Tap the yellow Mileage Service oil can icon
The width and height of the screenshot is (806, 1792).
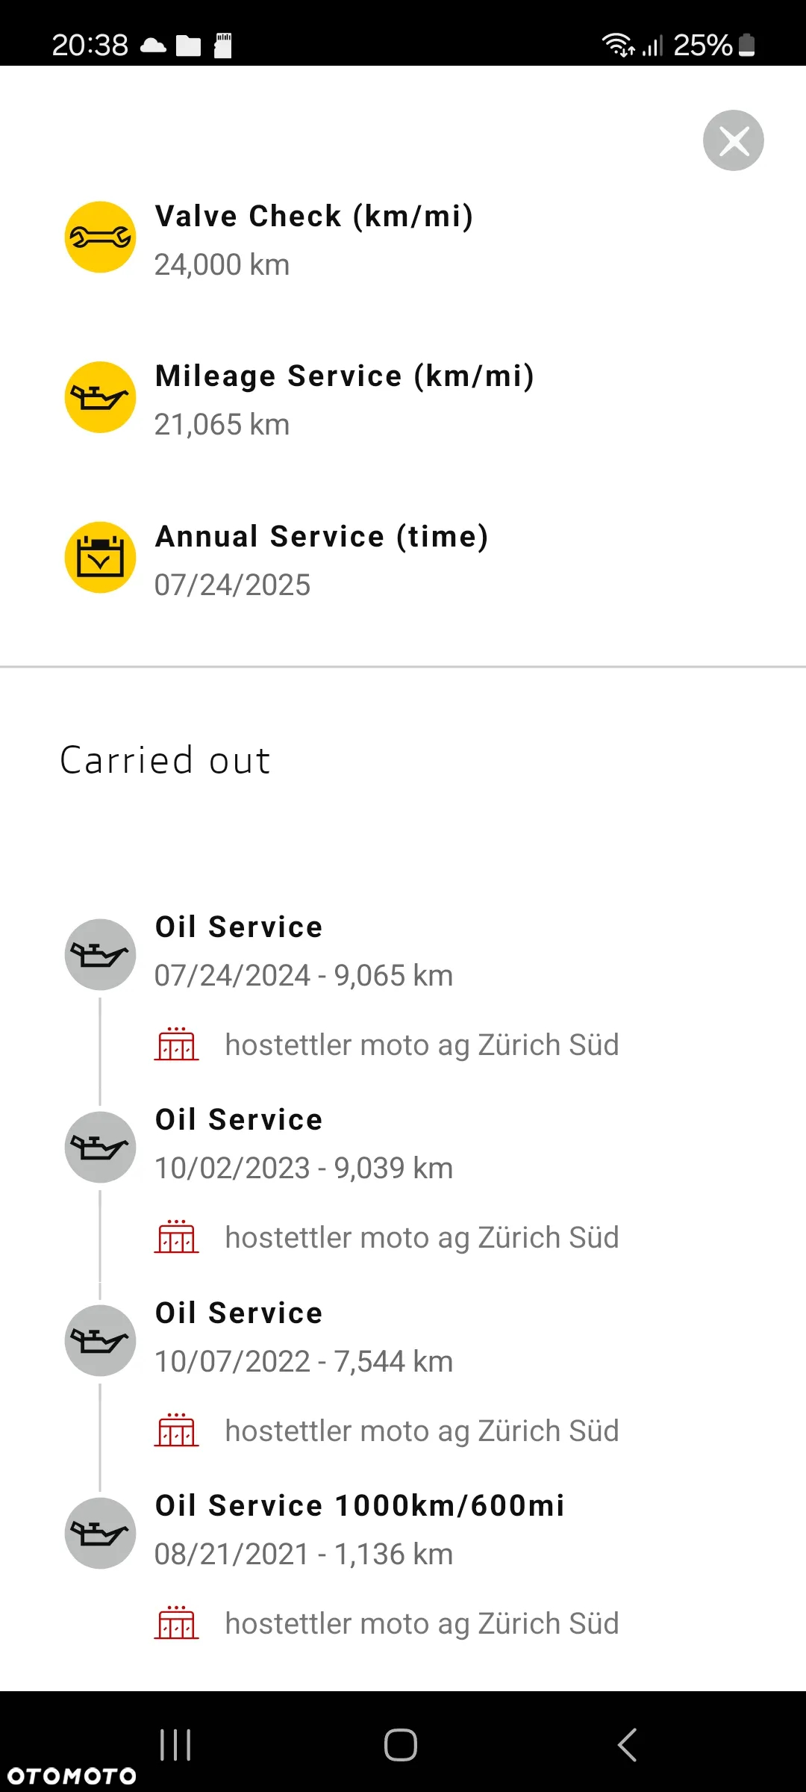point(100,397)
